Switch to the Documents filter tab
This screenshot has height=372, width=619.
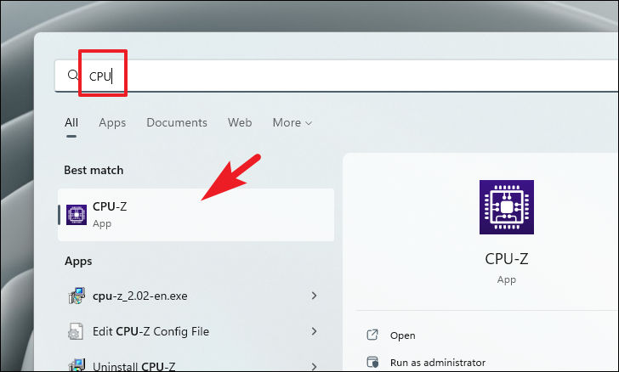[177, 122]
